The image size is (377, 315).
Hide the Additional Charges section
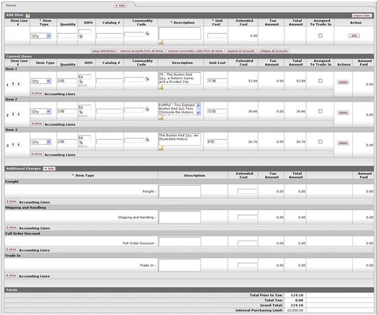pyautogui.click(x=49, y=168)
